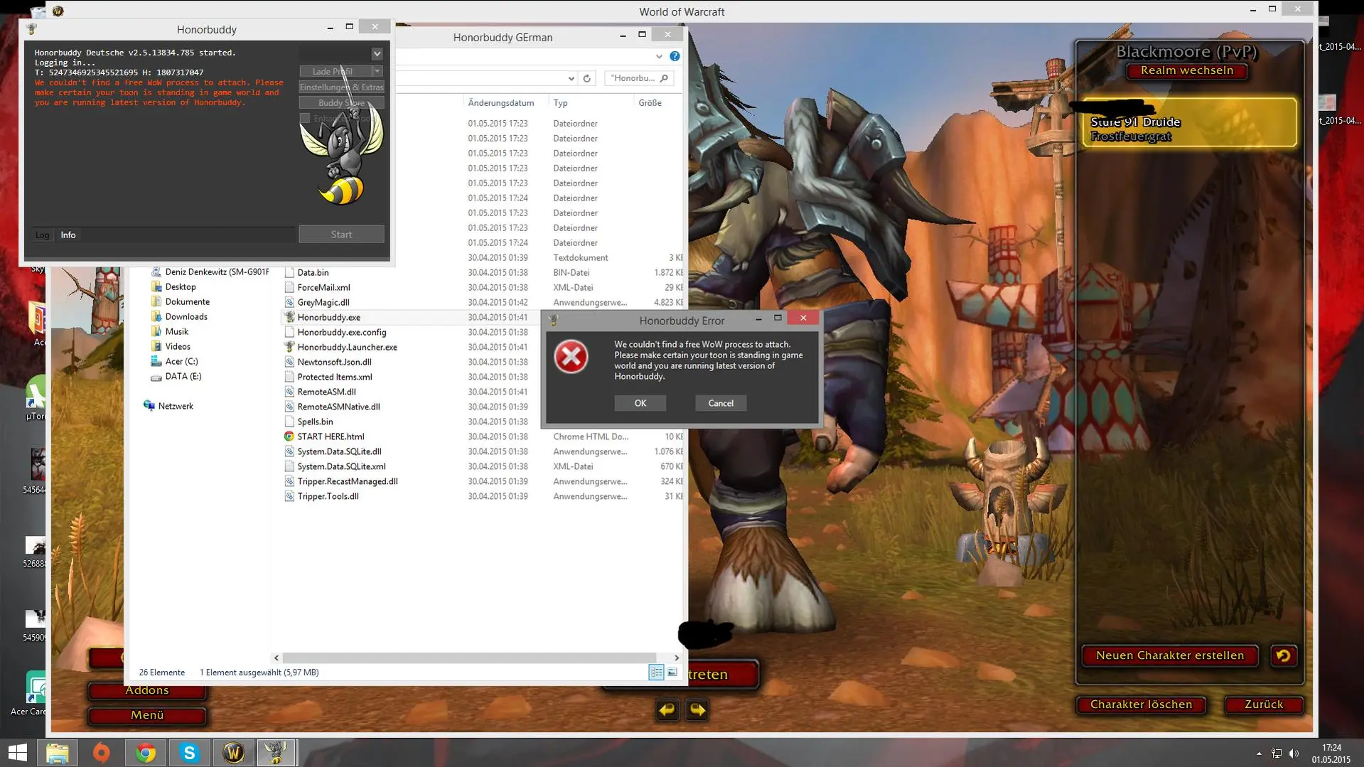Switch to large thumbnails view in explorer
This screenshot has width=1364, height=767.
[x=672, y=672]
